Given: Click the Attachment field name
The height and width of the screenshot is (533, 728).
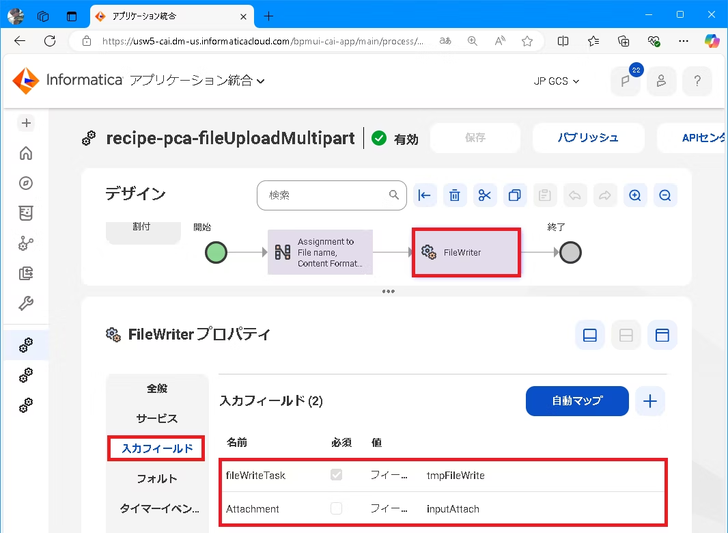Looking at the screenshot, I should pos(253,509).
